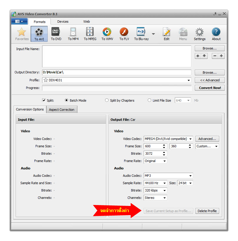Open the blue application menu button
The width and height of the screenshot is (238, 241).
(19, 22)
